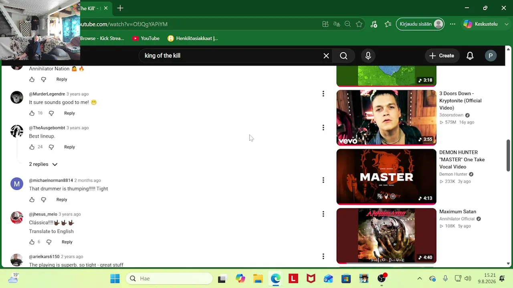513x288 pixels.
Task: Open Microsoft Store from the taskbar
Action: pyautogui.click(x=346, y=278)
